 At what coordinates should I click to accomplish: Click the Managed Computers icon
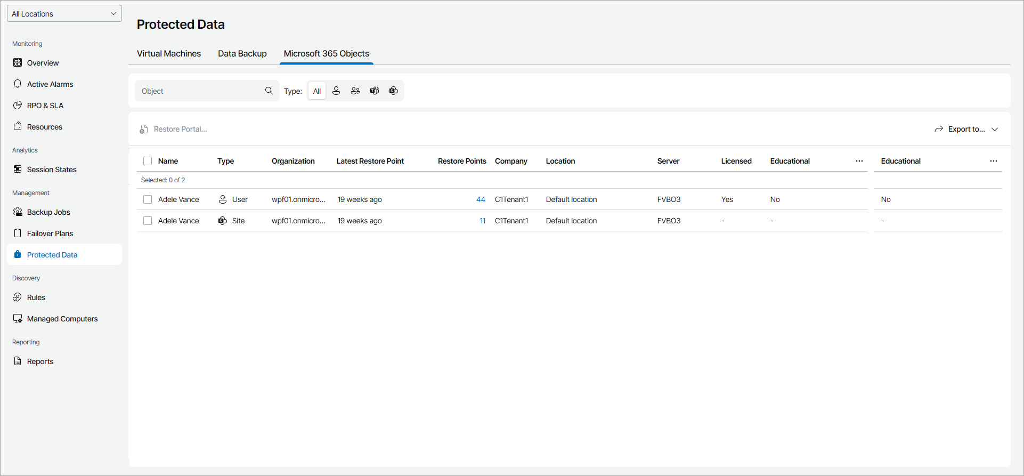pyautogui.click(x=18, y=319)
